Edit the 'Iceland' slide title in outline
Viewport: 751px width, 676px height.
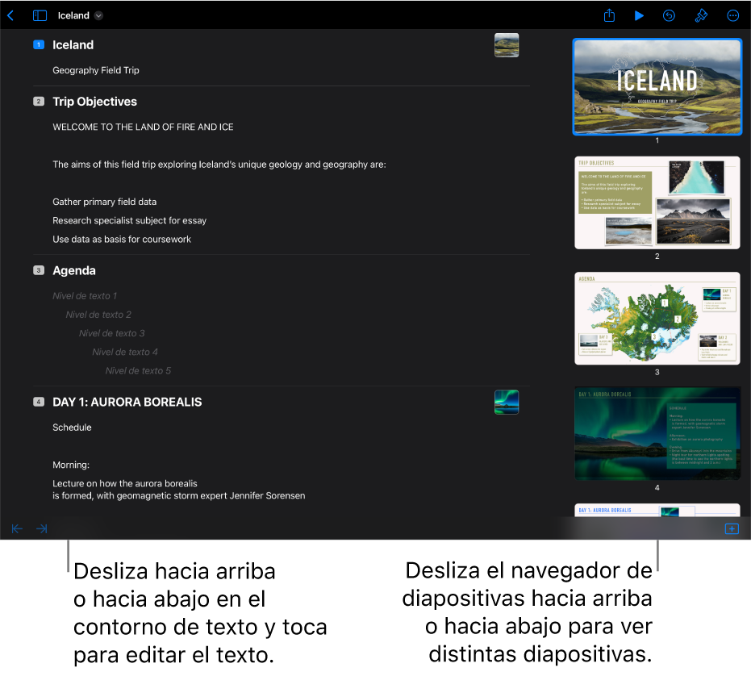(73, 45)
